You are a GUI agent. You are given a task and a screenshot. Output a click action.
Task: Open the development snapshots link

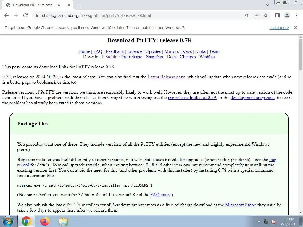point(253,98)
